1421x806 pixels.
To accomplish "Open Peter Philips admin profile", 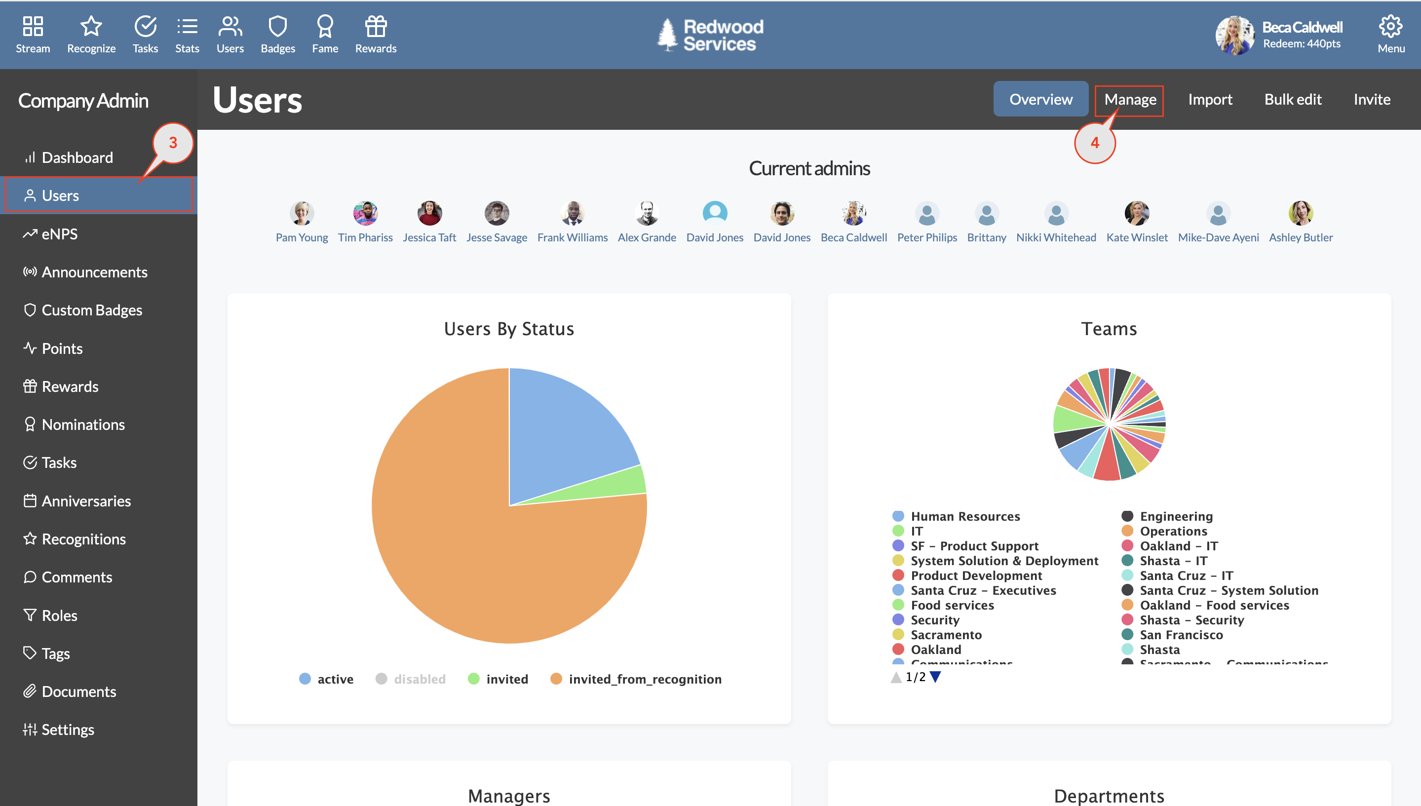I will [926, 222].
